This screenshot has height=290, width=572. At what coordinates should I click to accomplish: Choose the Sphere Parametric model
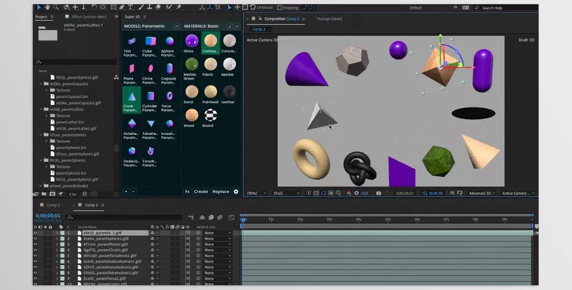click(x=169, y=45)
